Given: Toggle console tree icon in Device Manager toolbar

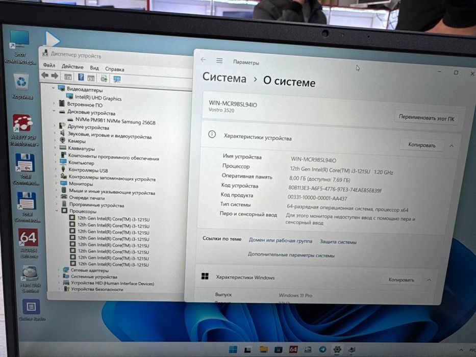Looking at the screenshot, I should 68,77.
